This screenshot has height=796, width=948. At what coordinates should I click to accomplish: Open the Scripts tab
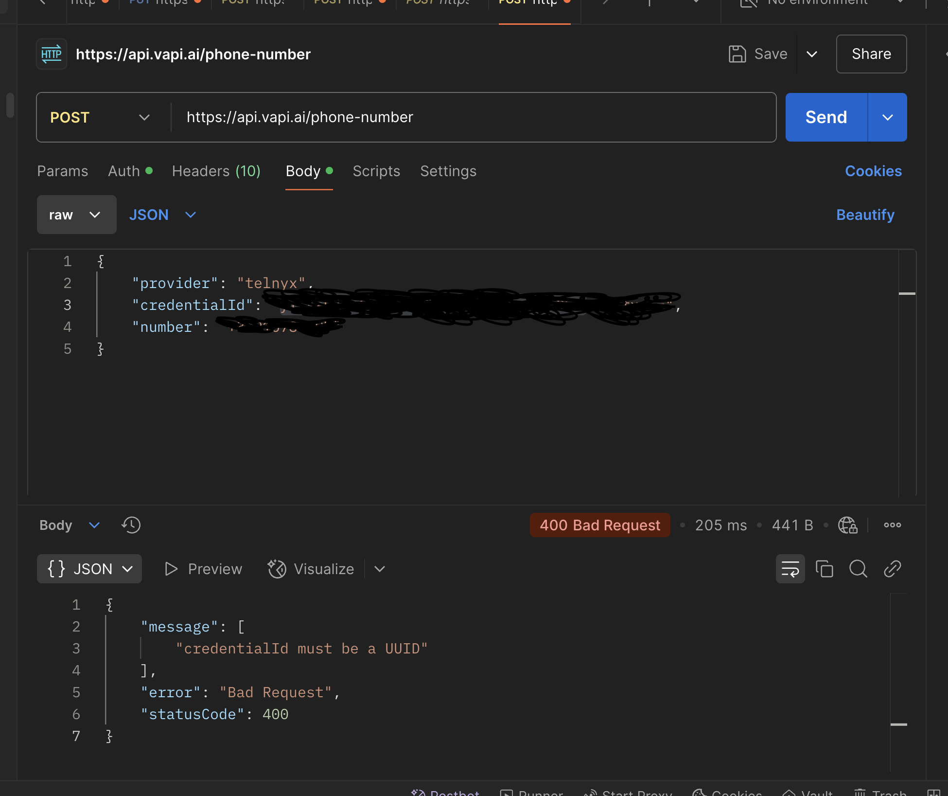click(x=376, y=171)
